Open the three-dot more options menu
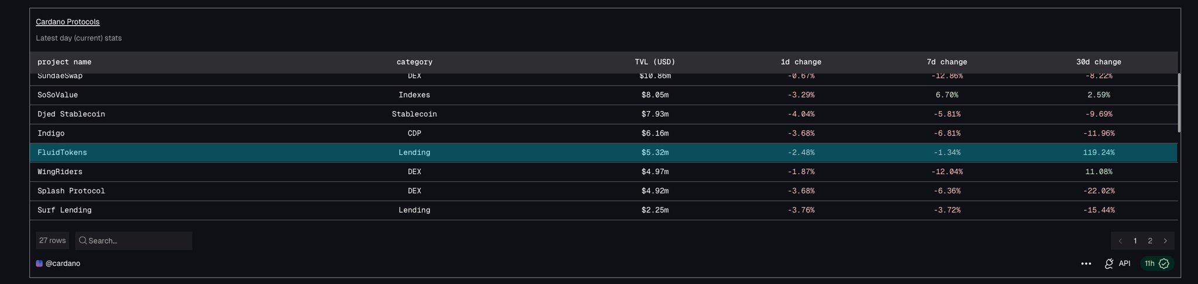The image size is (1198, 284). [x=1086, y=264]
